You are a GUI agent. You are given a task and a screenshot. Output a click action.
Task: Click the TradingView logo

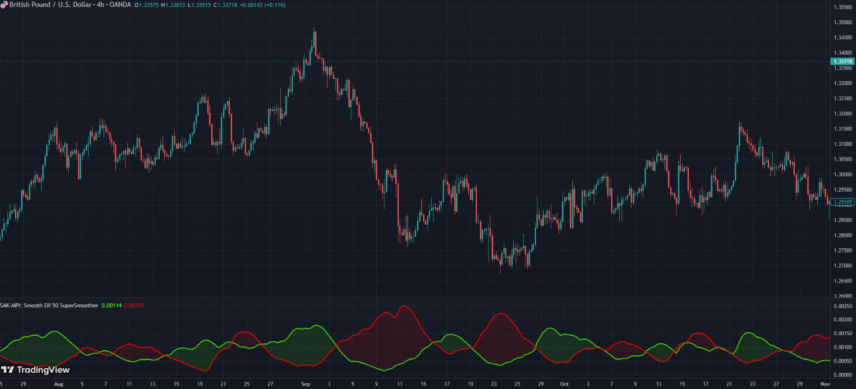tap(35, 370)
